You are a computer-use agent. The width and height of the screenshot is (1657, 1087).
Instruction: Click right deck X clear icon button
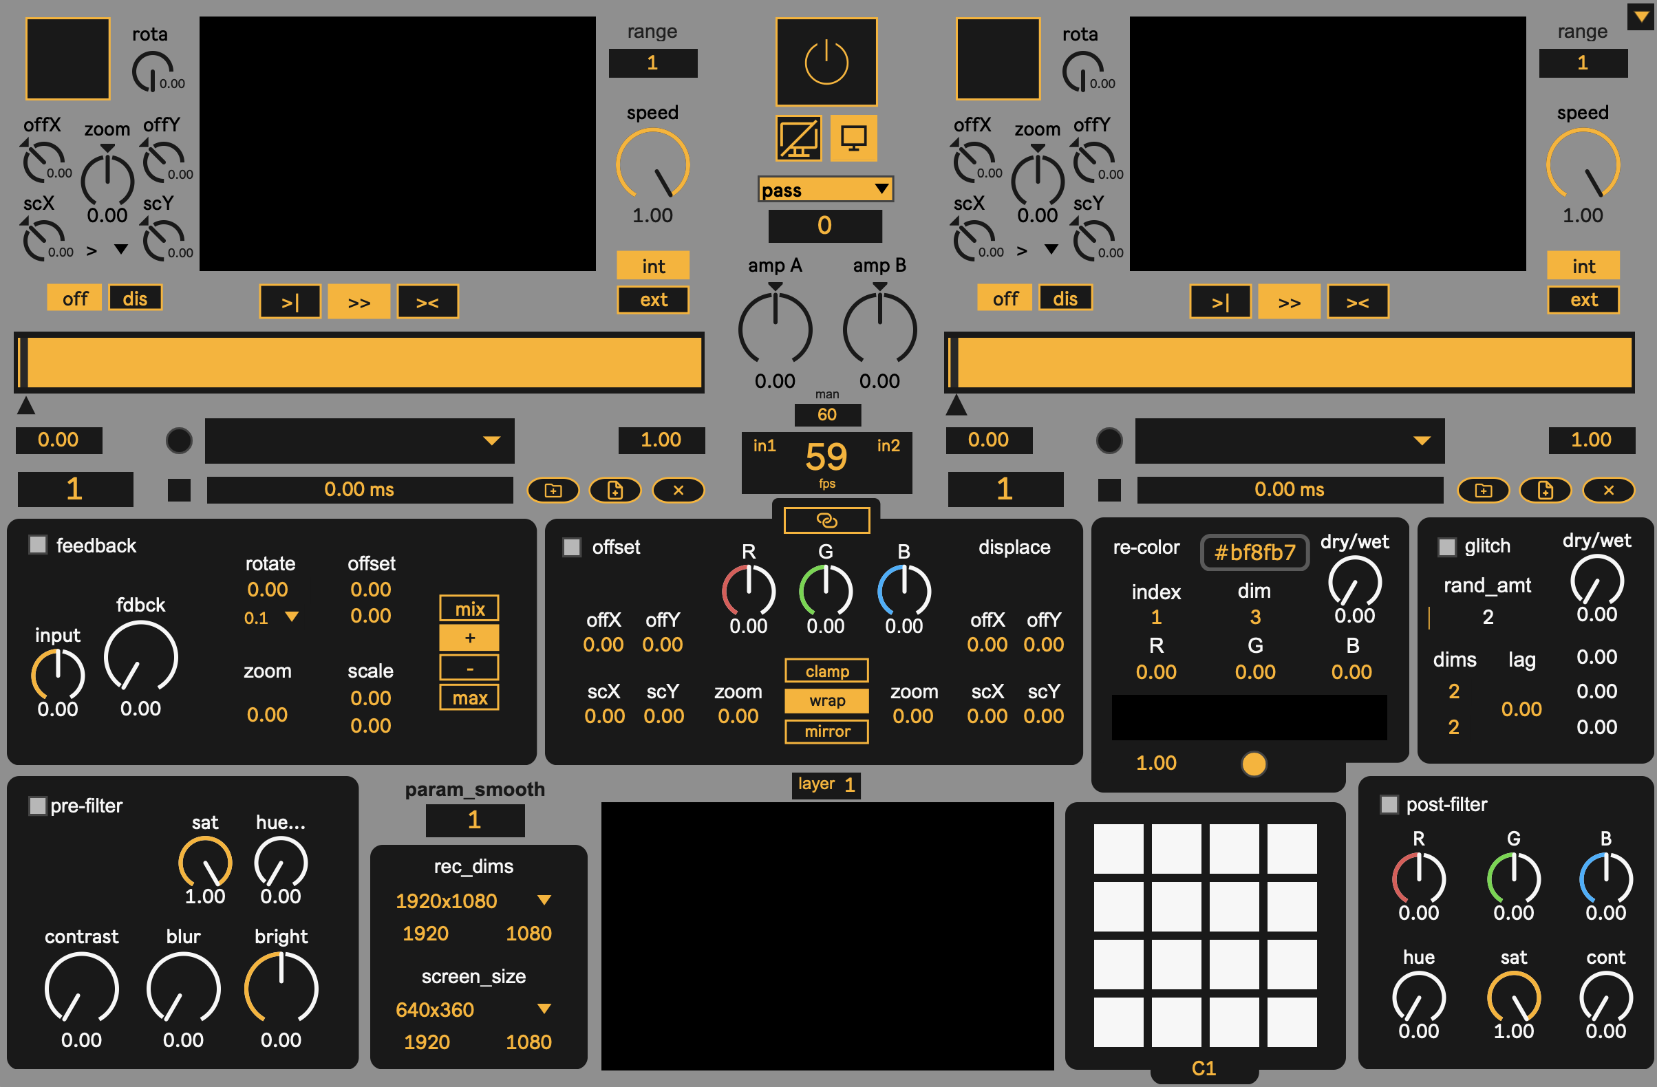click(x=1608, y=490)
